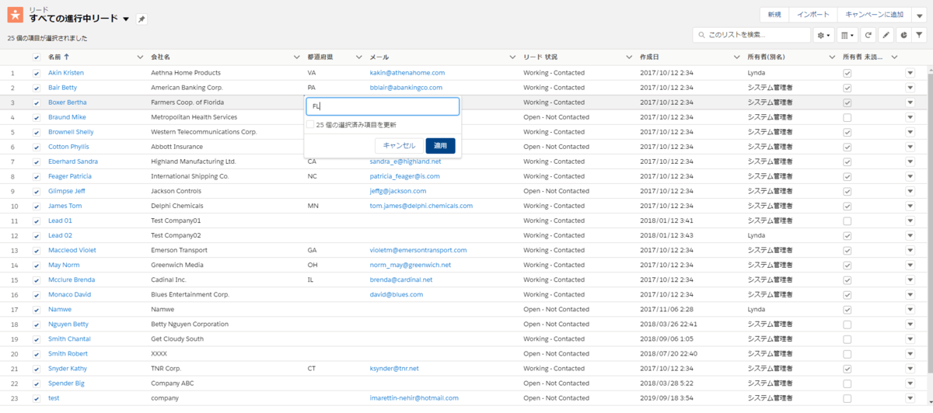Screen dimensions: 933x413
Task: Open lead link Smith Chantal
Action: [x=69, y=338]
